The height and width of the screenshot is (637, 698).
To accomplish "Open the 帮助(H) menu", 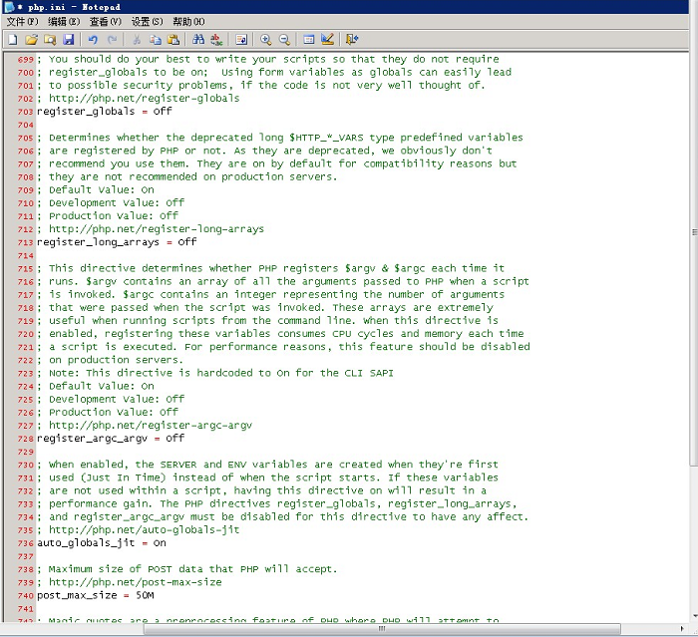I will point(188,21).
